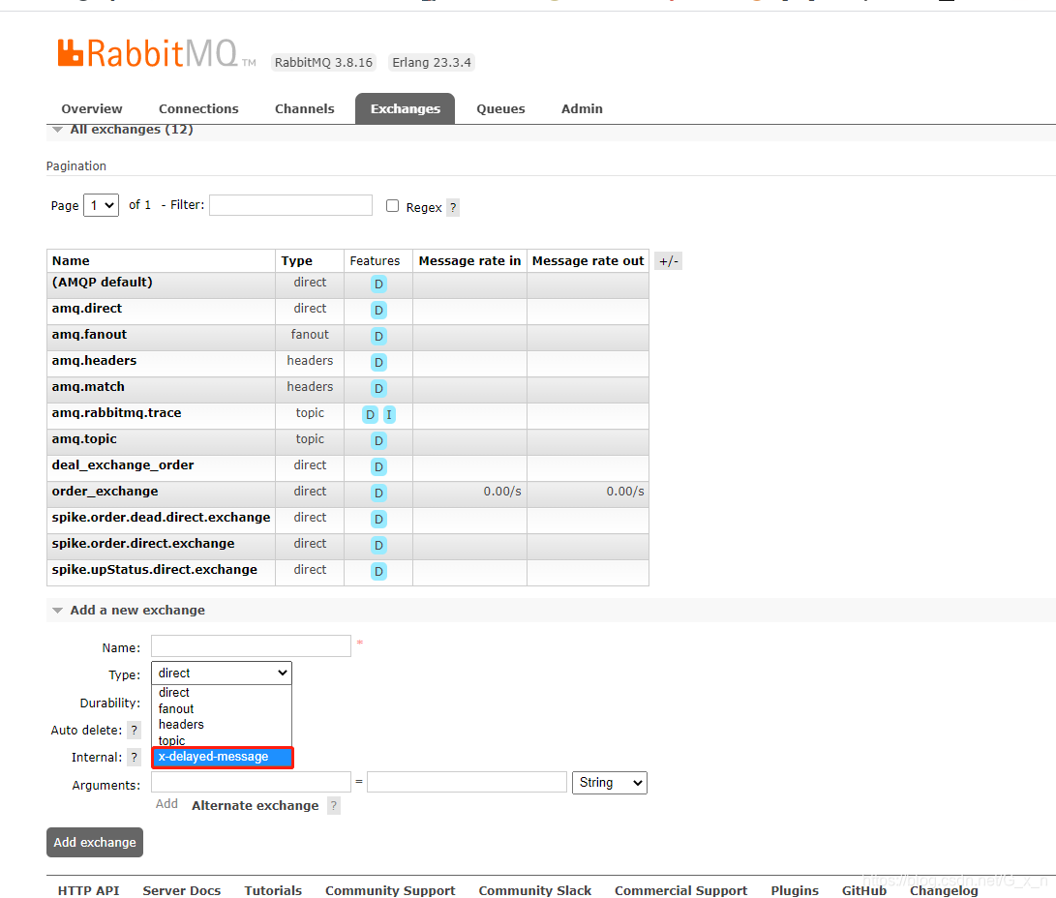Click the Type column header

[x=296, y=261]
